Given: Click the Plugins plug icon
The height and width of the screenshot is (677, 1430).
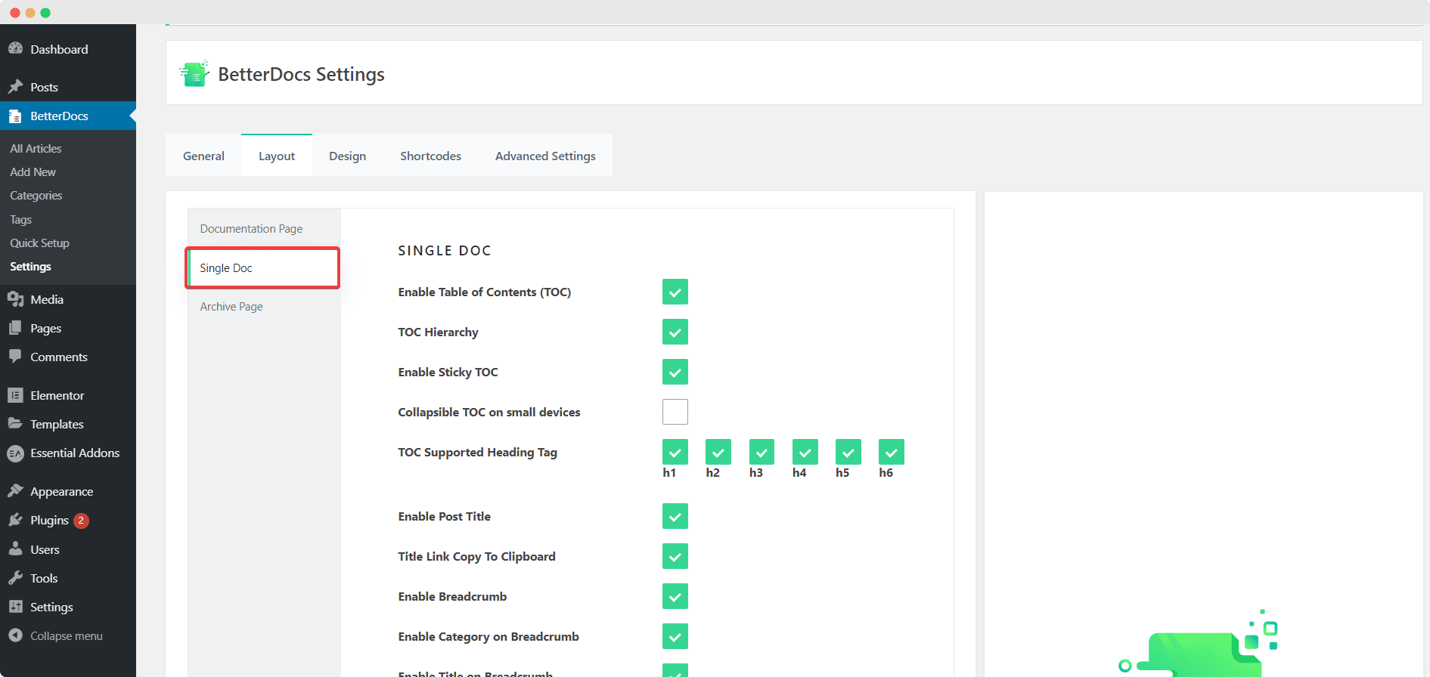Looking at the screenshot, I should coord(15,520).
